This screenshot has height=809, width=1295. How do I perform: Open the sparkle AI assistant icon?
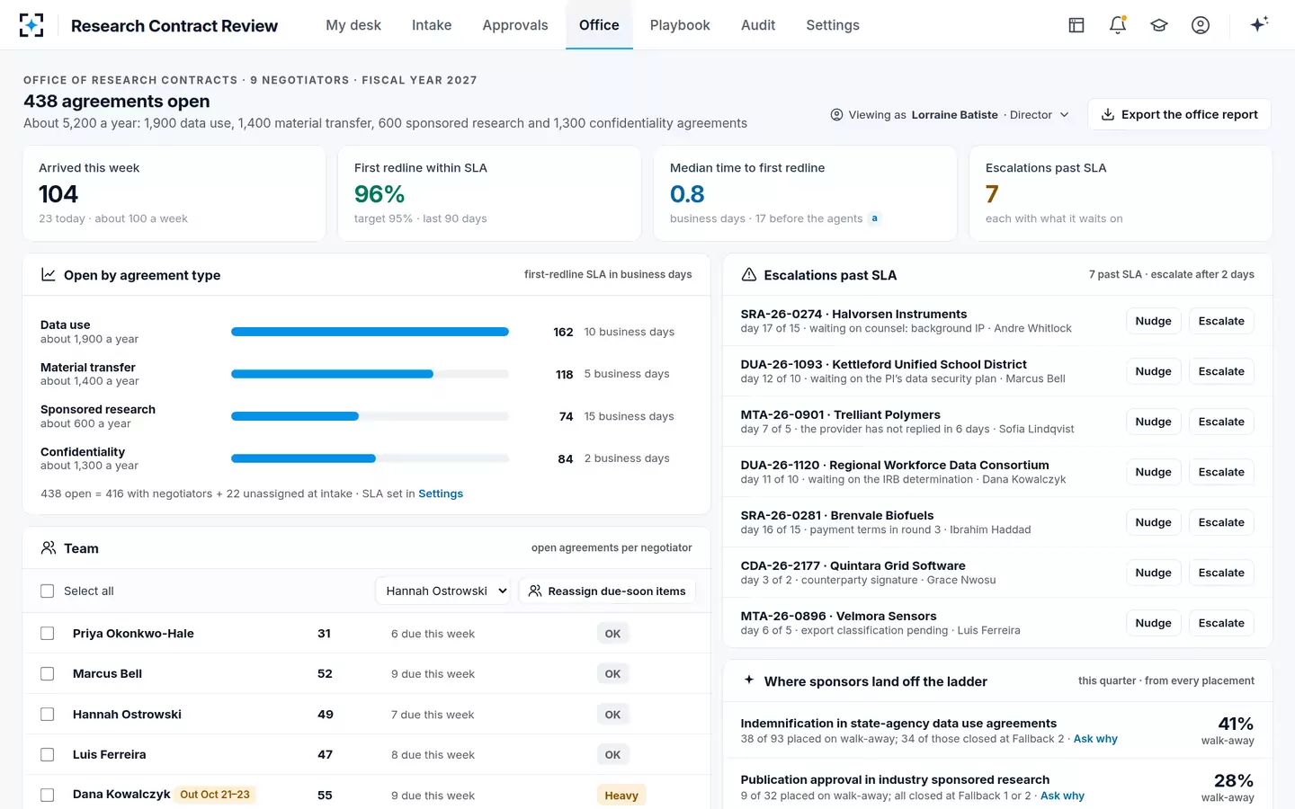click(x=1259, y=24)
